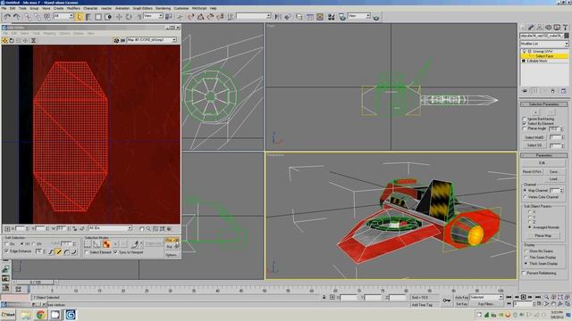Screen dimensions: 572x321
Task: Choose Show No Seams radio button
Action: pyautogui.click(x=526, y=251)
